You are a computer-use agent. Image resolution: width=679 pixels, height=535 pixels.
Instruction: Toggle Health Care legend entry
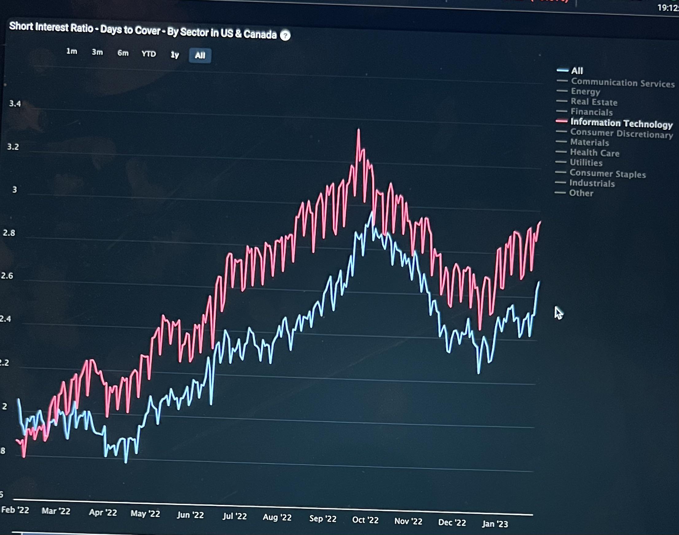click(x=594, y=153)
